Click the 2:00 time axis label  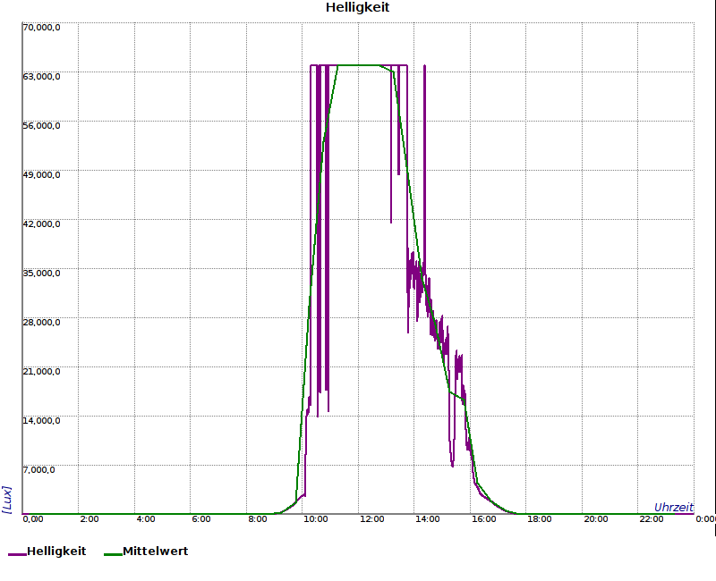coord(89,519)
